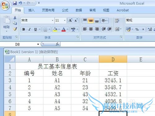This screenshot has height=116, width=155.
Task: Apply the yellow fill color bucket
Action: [x=55, y=29]
